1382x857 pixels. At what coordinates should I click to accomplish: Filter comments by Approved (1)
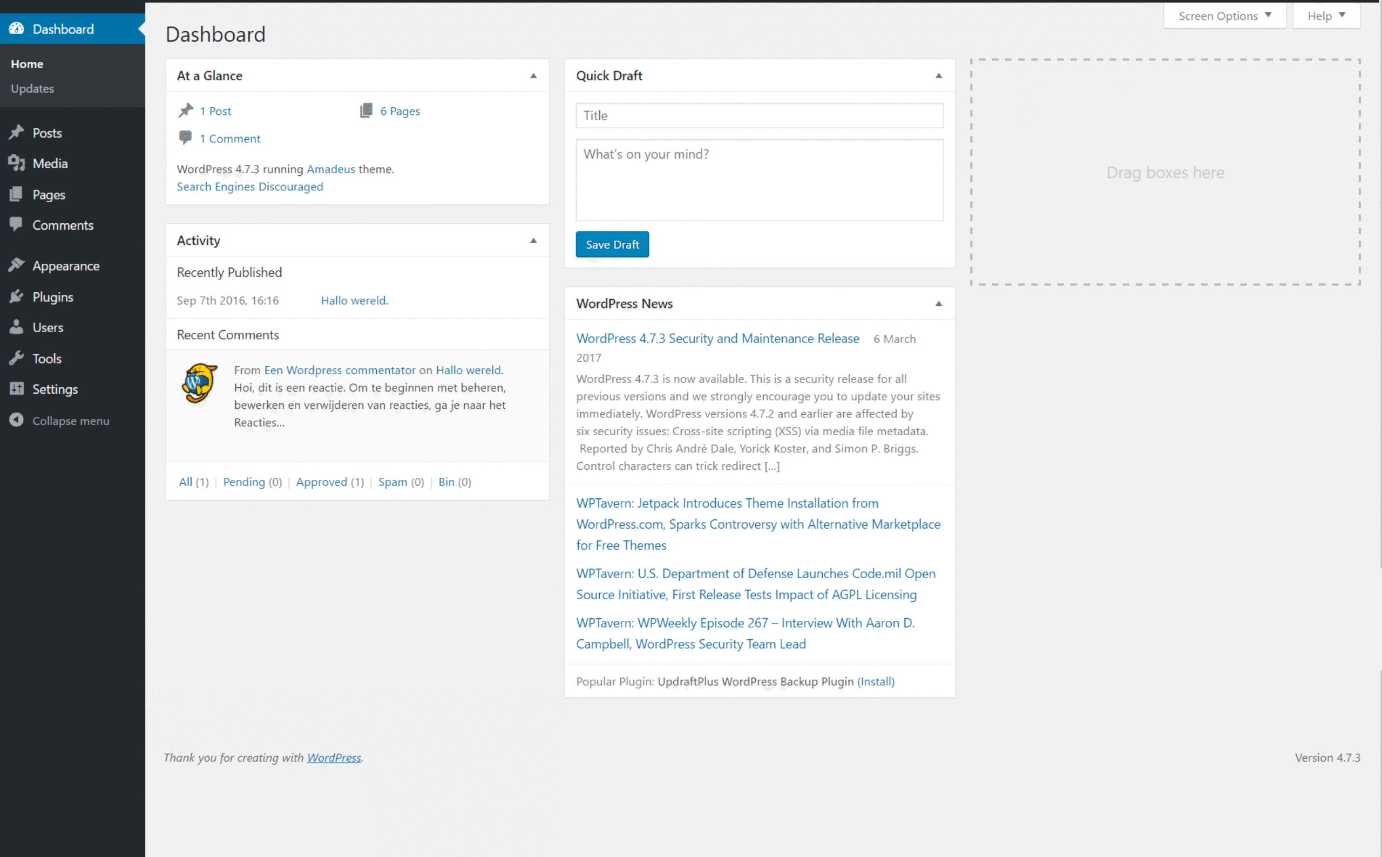(x=330, y=482)
